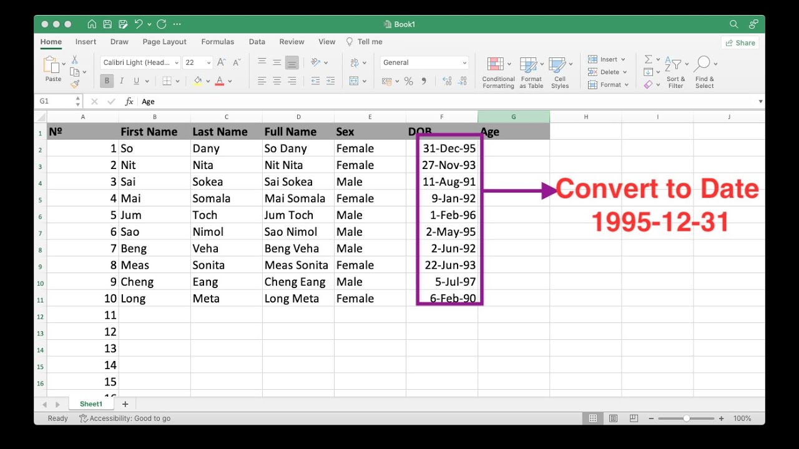Cut selection with the scissors icon
The width and height of the screenshot is (799, 449).
(75, 60)
